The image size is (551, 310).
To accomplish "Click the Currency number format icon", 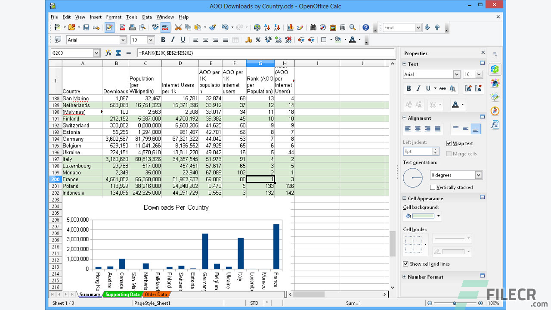I will pyautogui.click(x=248, y=40).
